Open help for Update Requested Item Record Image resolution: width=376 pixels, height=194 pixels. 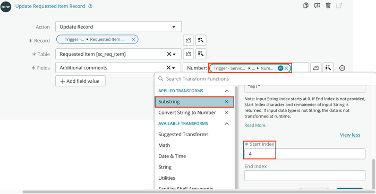coord(90,6)
